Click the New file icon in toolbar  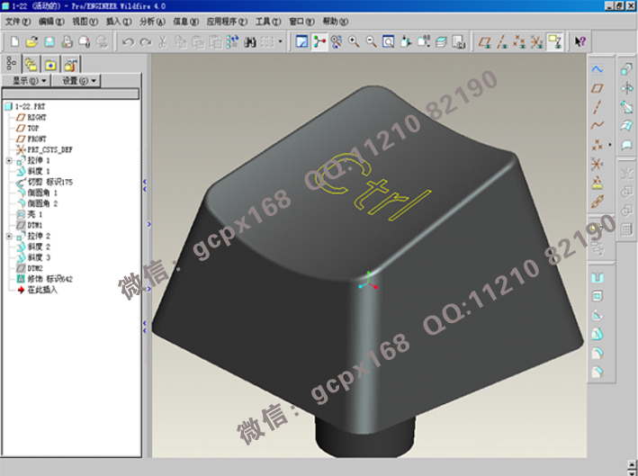(13, 41)
